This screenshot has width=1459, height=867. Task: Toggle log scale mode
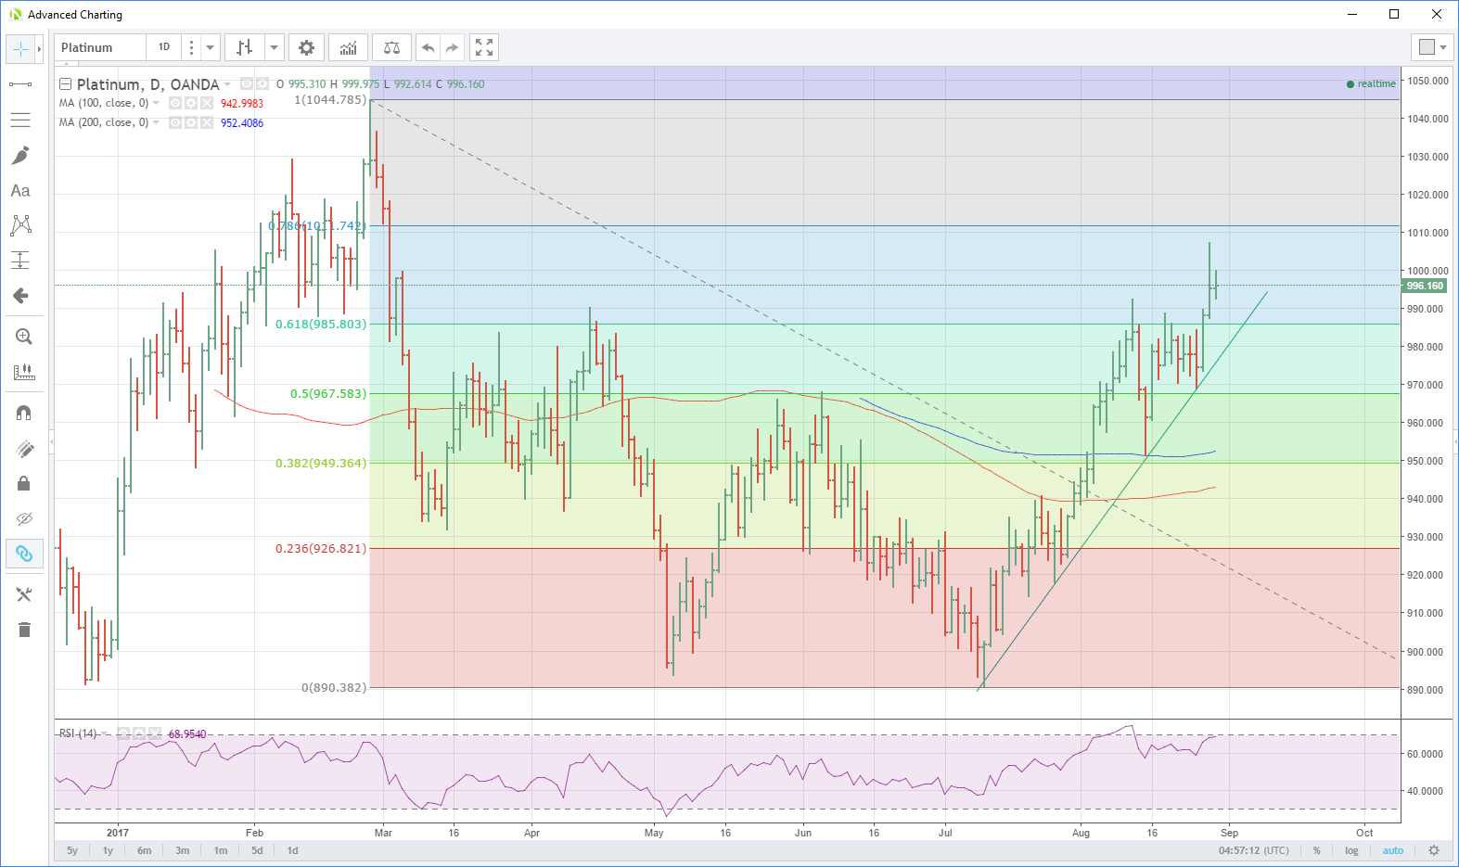pos(1351,850)
